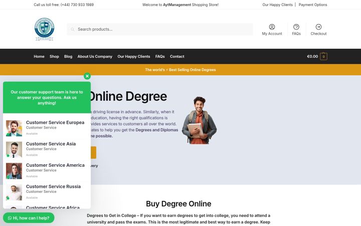This screenshot has width=361, height=226.
Task: Click the €0.00 cart total
Action: point(312,56)
